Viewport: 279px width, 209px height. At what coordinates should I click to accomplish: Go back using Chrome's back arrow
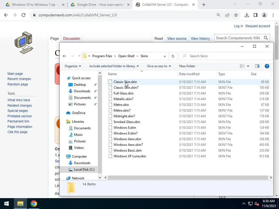pos(6,15)
